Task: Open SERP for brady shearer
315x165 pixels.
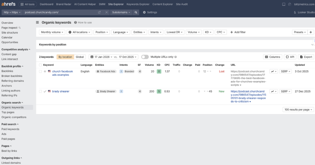Action: [x=285, y=91]
